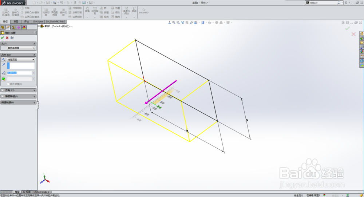Open the DisplayManager tab icon
The image size is (364, 197).
(x=24, y=28)
